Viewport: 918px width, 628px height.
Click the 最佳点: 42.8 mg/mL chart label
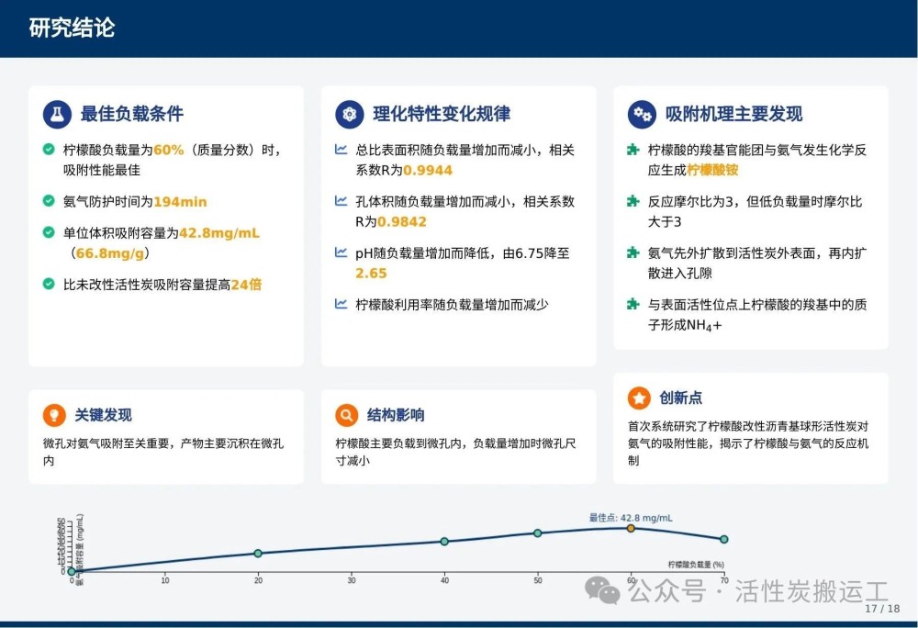(631, 518)
